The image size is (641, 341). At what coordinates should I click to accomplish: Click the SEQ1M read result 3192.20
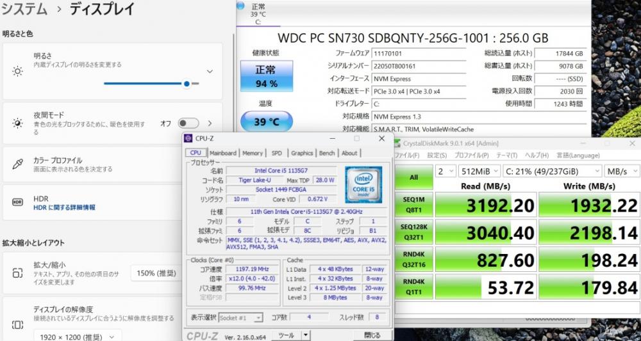coord(486,205)
